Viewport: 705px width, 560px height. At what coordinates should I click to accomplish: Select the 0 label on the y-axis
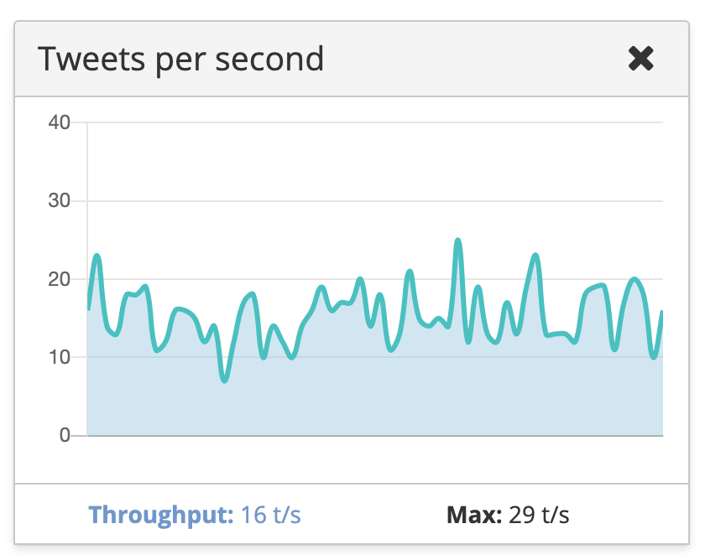65,436
